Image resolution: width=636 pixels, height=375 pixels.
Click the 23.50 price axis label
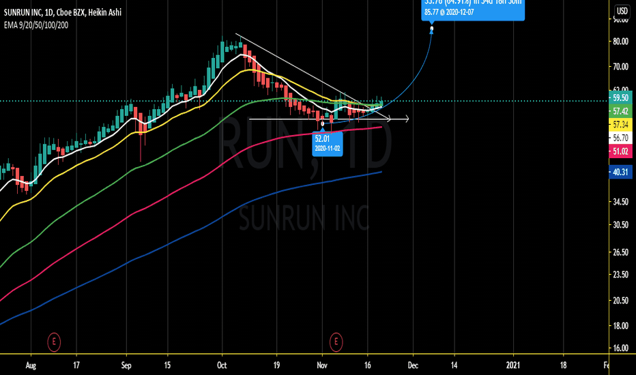coord(620,275)
